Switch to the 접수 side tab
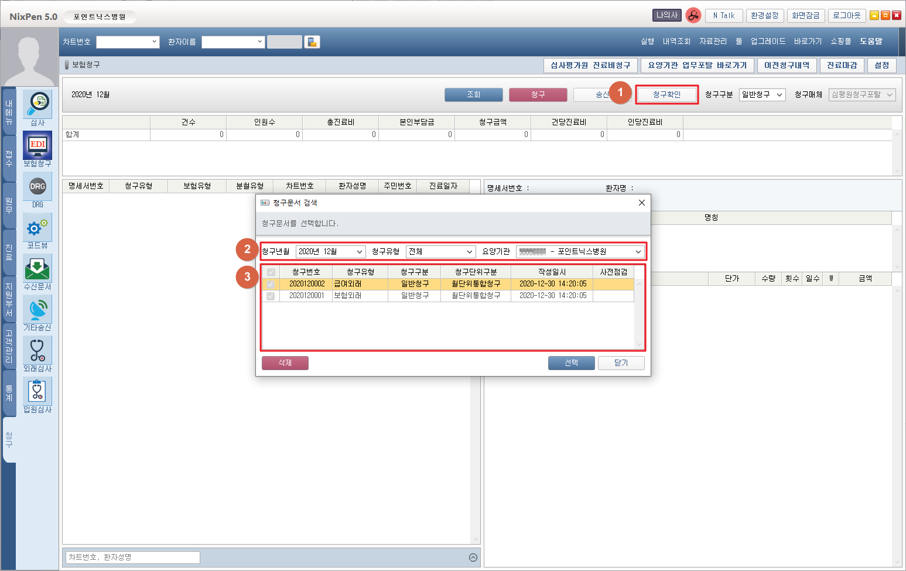906x571 pixels. pyautogui.click(x=9, y=159)
